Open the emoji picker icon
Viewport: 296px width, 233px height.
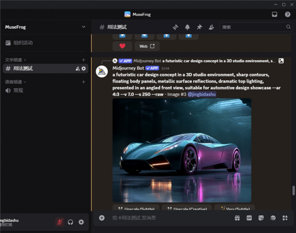tap(273, 218)
